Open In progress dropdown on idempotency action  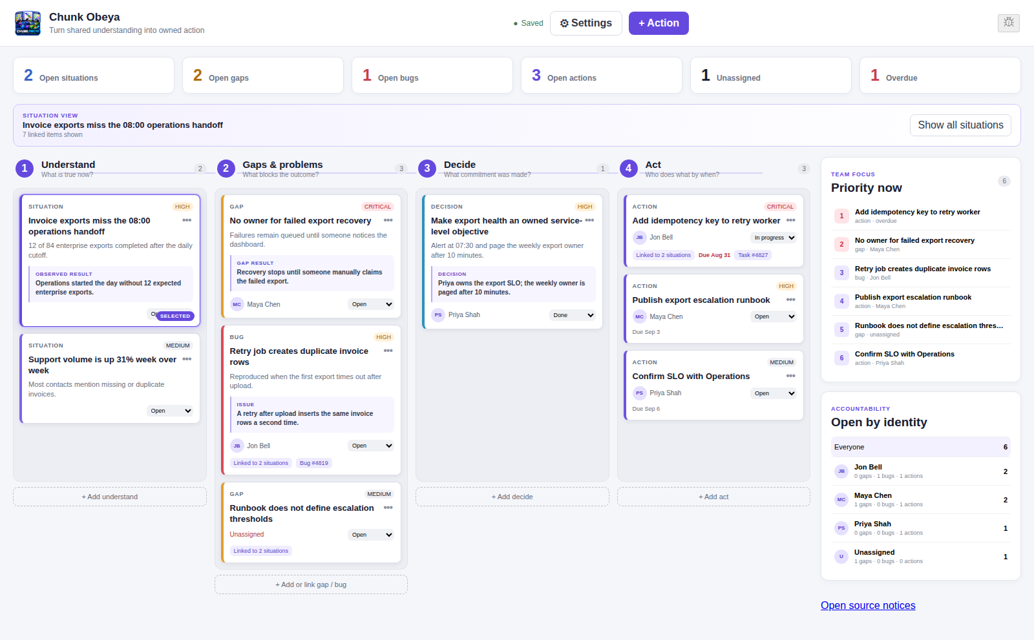pos(774,238)
